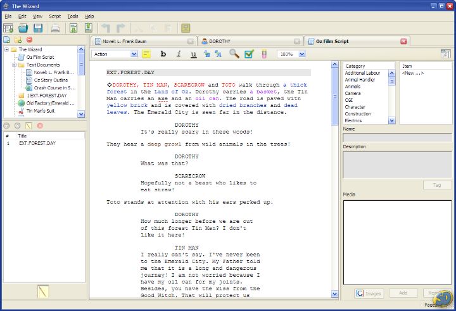The width and height of the screenshot is (456, 311).
Task: Click the large note icon below the scene list
Action: (43, 291)
